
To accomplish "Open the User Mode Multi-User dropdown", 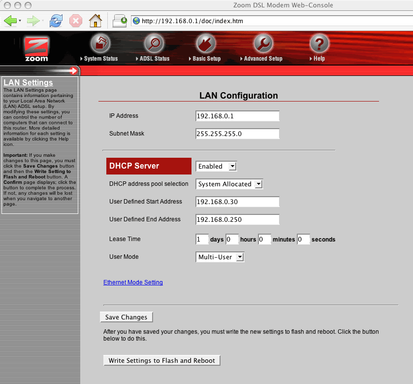I will [x=220, y=257].
